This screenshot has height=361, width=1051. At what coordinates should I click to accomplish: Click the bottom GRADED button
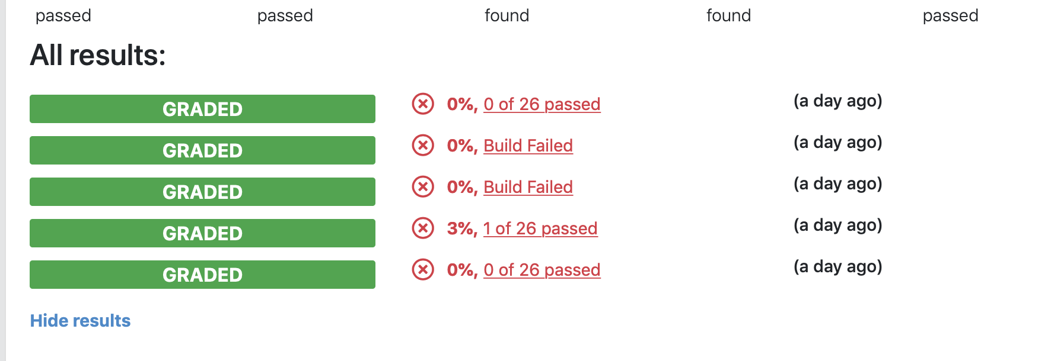202,275
